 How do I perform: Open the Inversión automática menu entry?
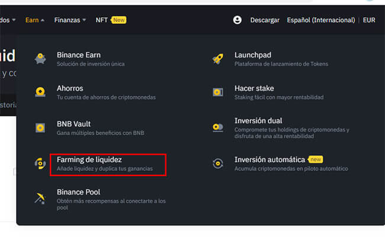291,164
